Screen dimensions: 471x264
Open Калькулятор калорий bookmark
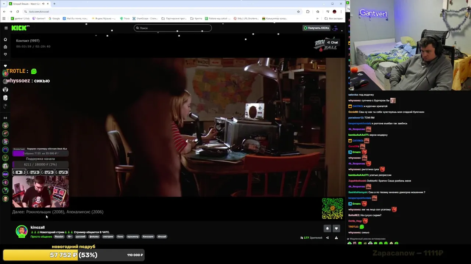coord(274,18)
